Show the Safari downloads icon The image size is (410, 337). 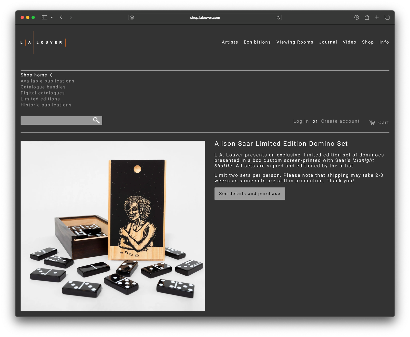pos(356,17)
